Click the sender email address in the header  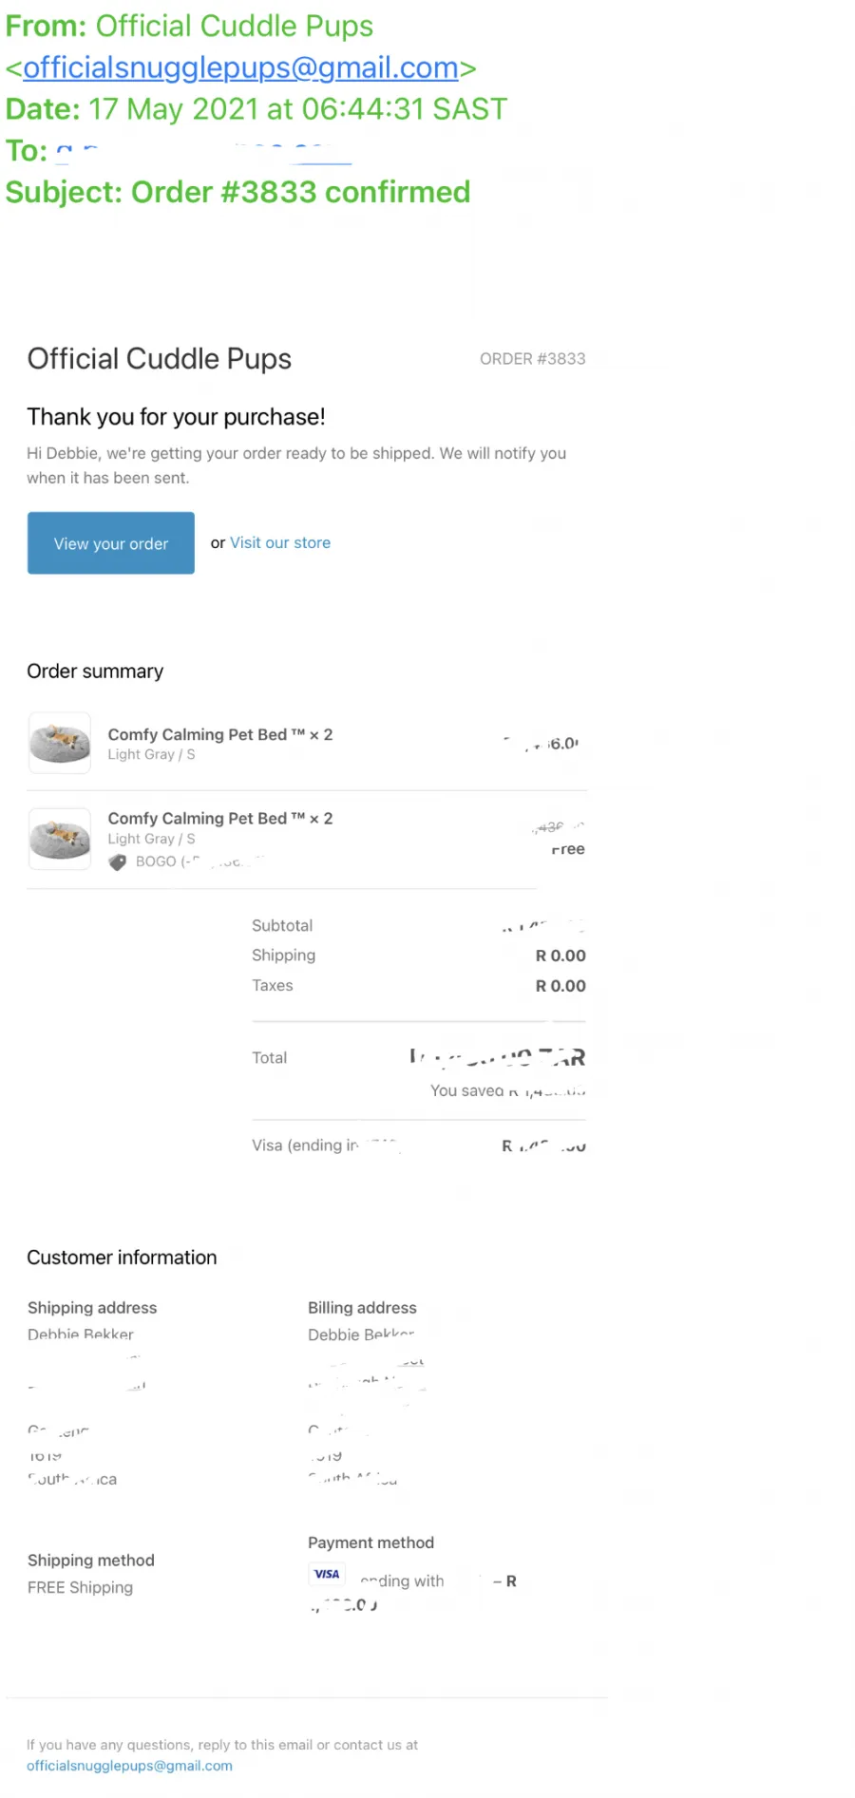click(x=240, y=67)
